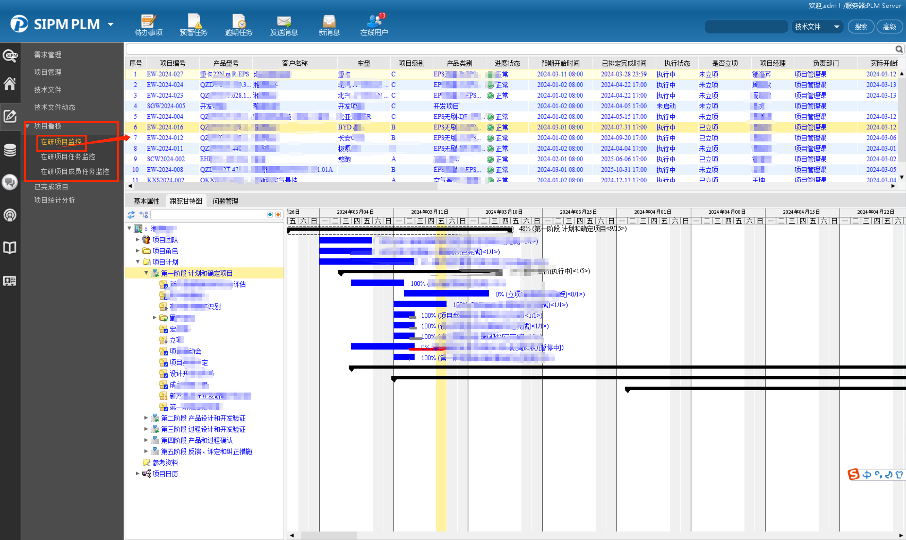Expand the 项目团队 tree node
This screenshot has width=906, height=540.
(x=138, y=239)
